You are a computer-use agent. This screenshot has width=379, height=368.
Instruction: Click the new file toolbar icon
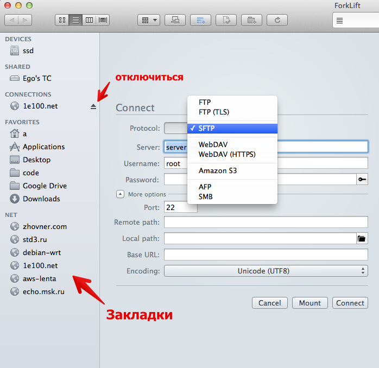[226, 20]
